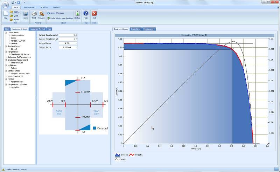Collapse the Monitor tree node

point(6,79)
